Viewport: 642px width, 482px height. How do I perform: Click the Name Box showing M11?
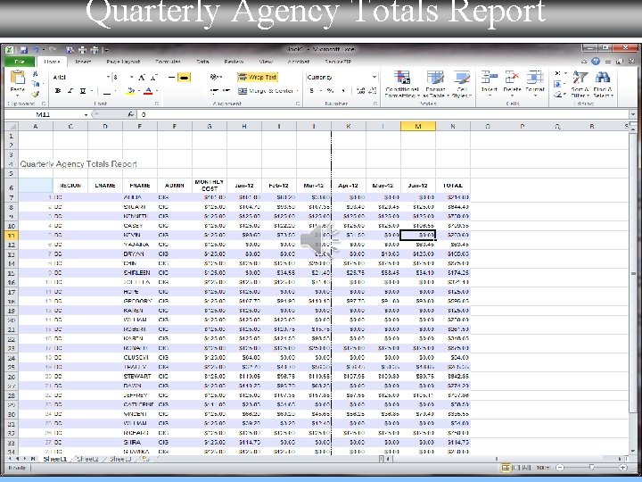click(45, 115)
